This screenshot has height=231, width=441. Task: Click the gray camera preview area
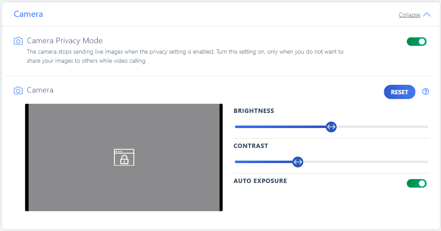124,157
